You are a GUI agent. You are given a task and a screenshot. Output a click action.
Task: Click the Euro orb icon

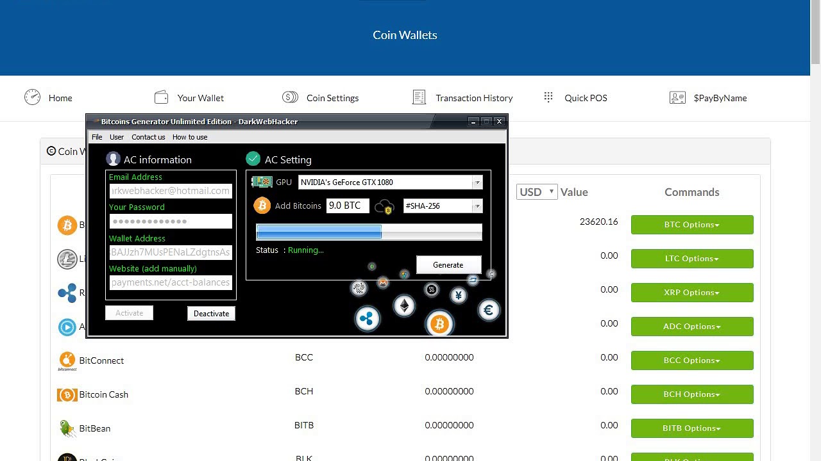[x=488, y=311]
